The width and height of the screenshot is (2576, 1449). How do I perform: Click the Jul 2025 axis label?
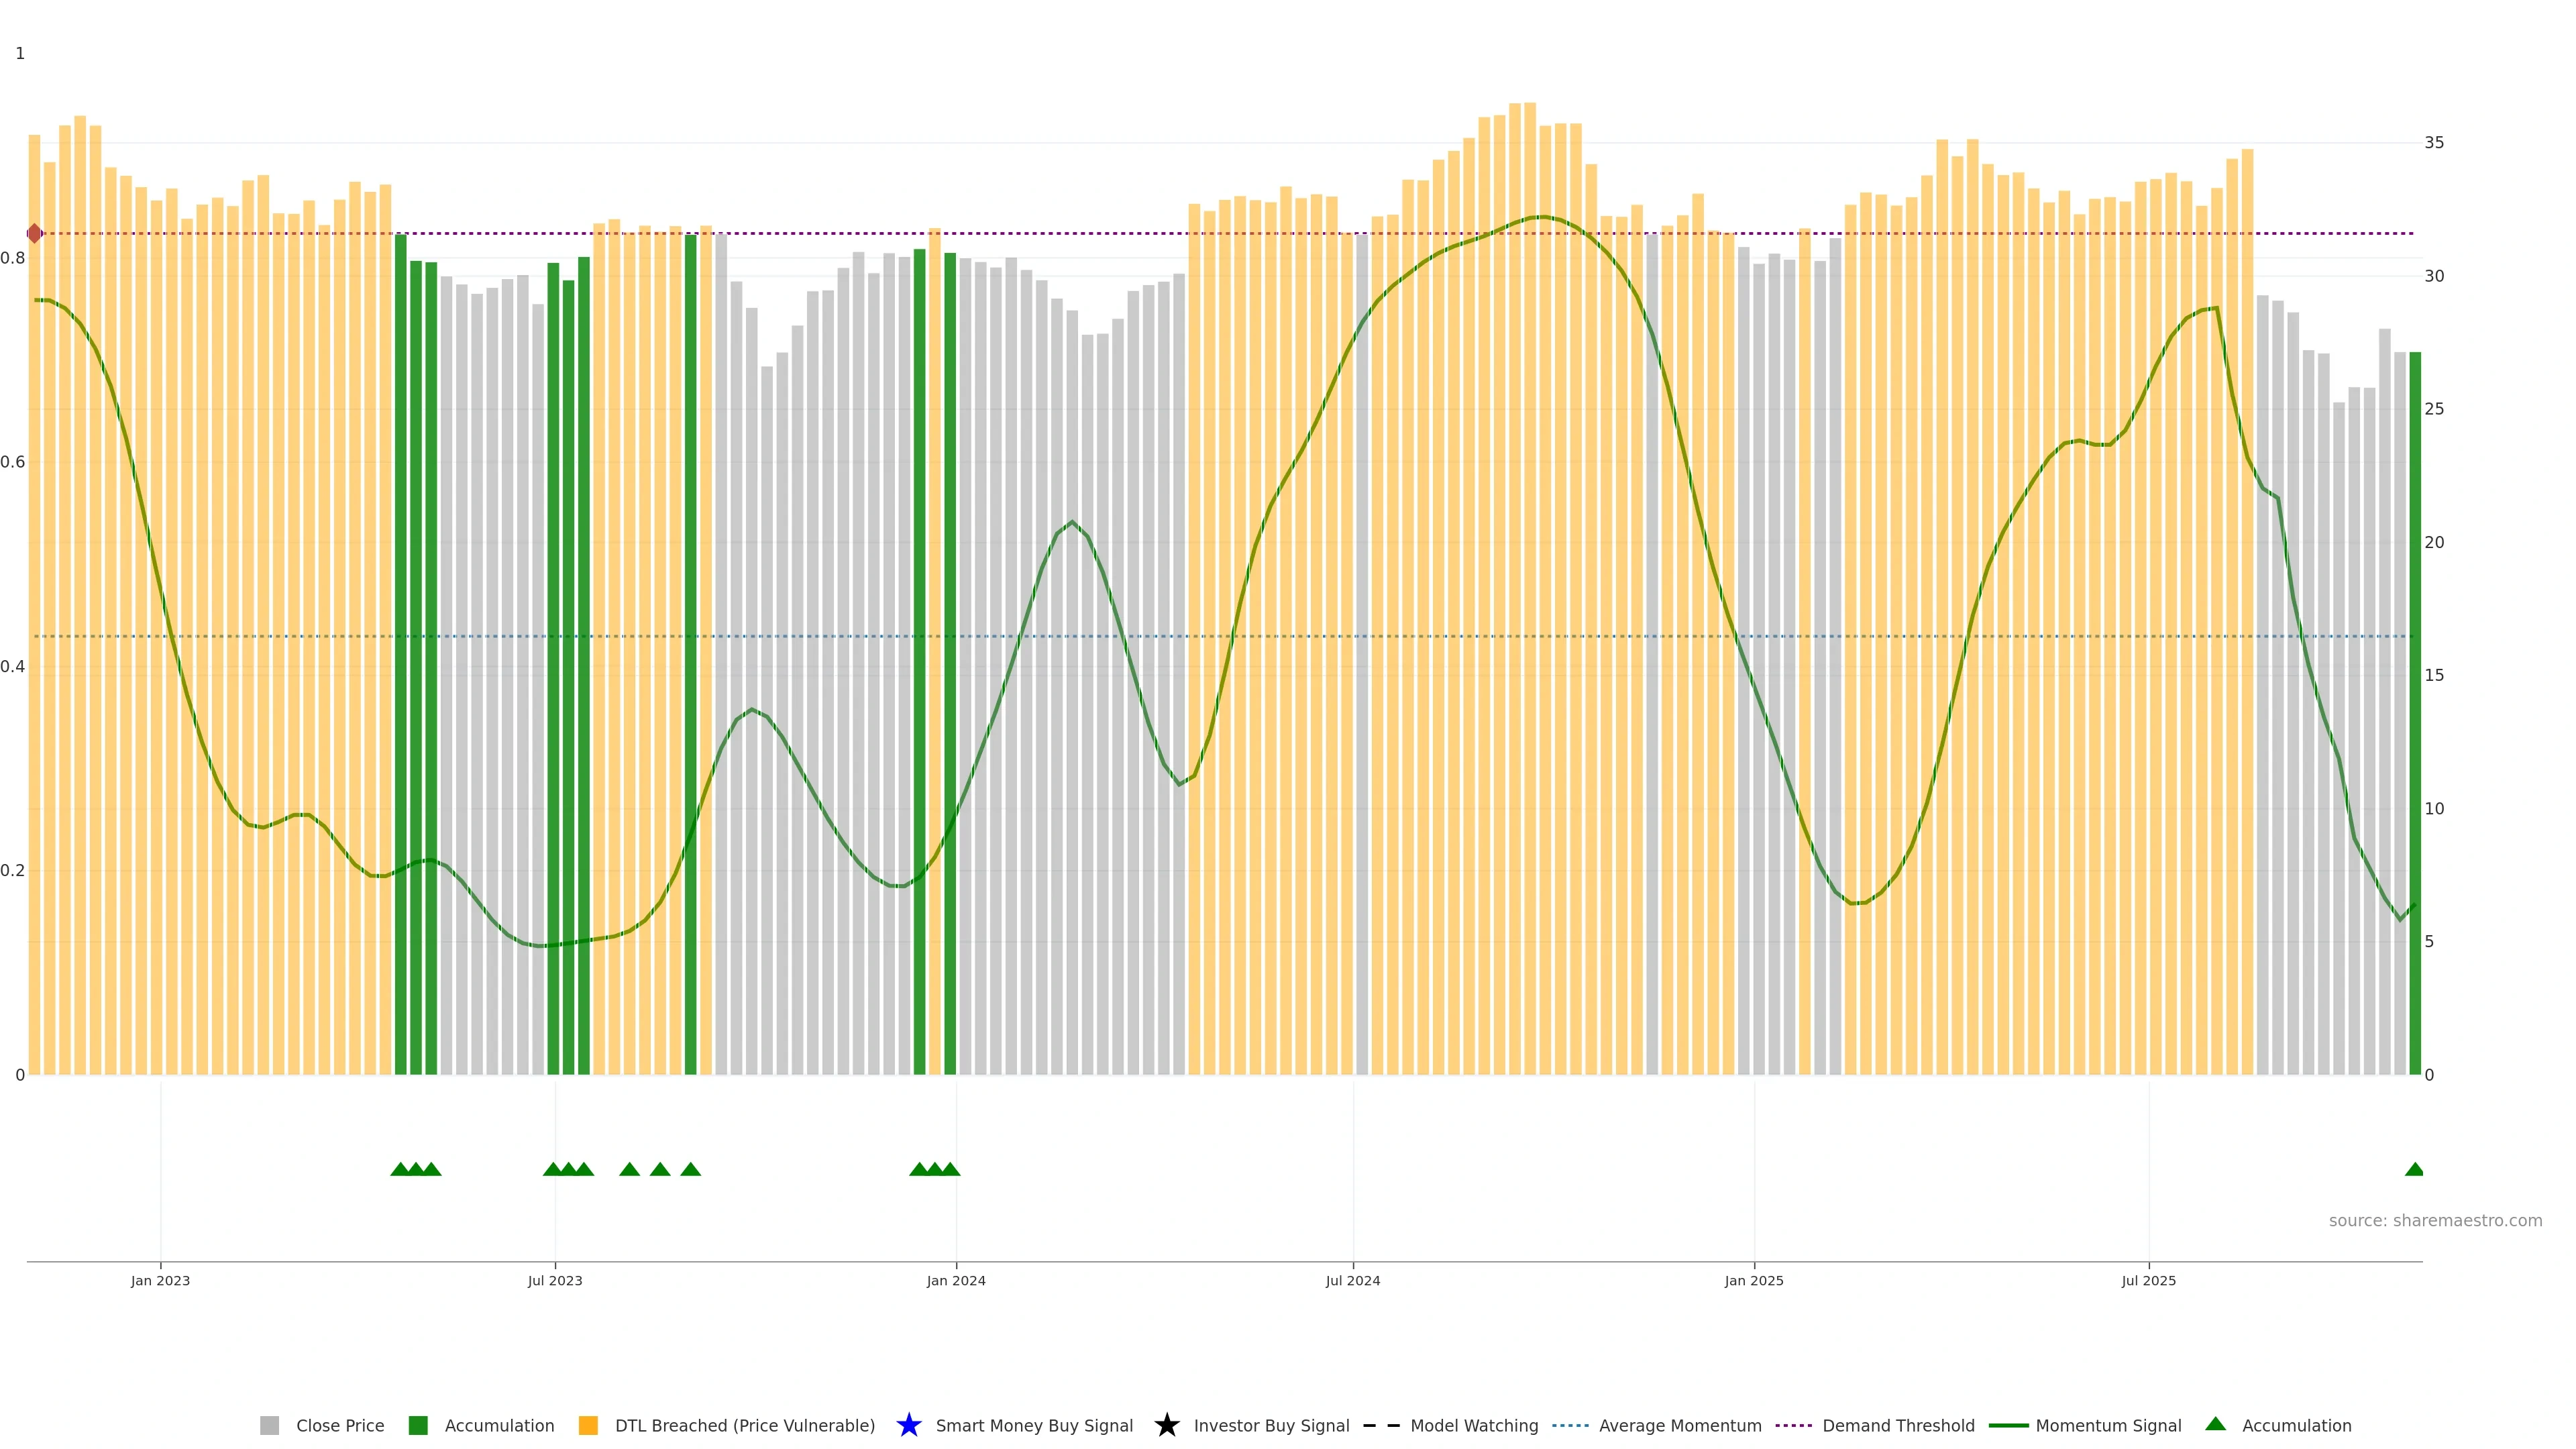point(2148,1280)
